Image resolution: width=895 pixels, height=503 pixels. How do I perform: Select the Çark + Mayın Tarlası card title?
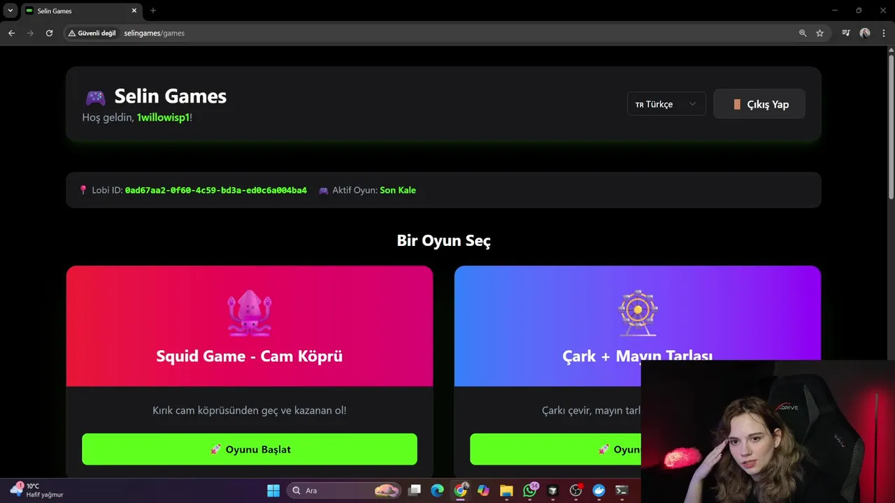[637, 356]
